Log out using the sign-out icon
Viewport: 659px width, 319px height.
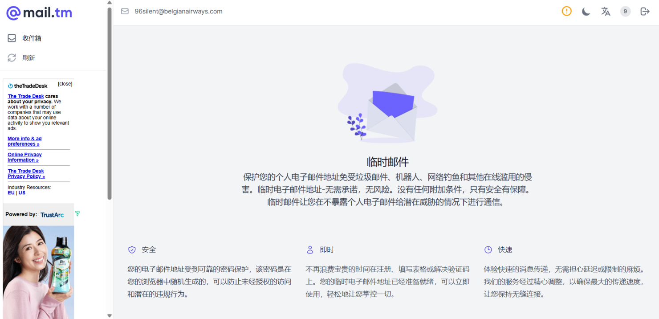[645, 11]
